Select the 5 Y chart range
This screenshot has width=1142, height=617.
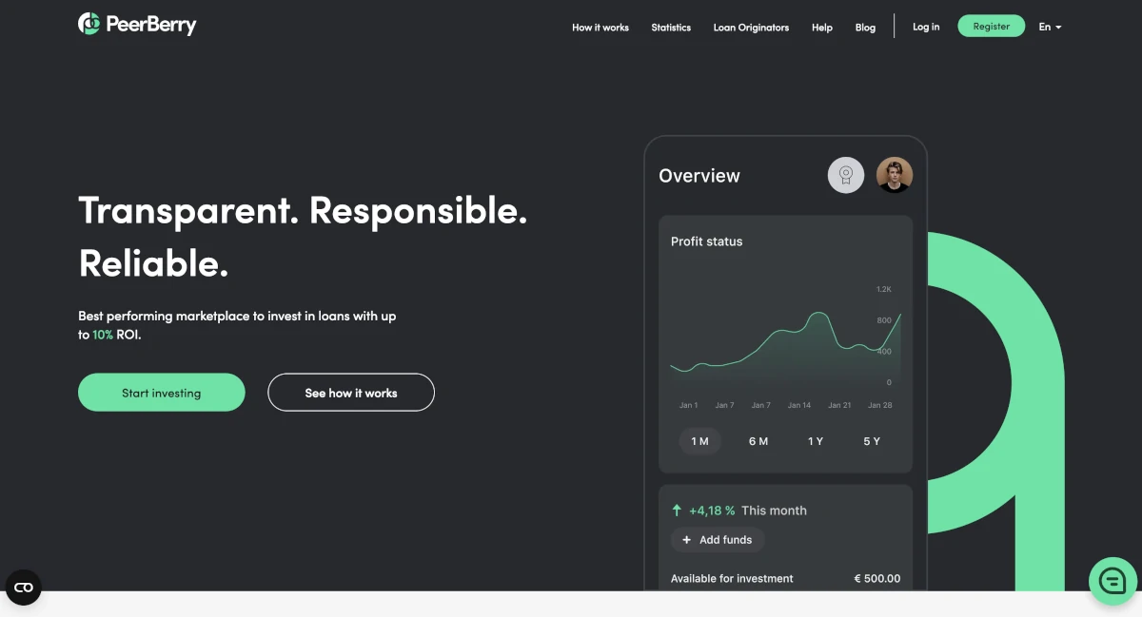point(872,441)
